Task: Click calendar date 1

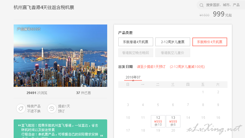Action: pyautogui.click(x=203, y=92)
